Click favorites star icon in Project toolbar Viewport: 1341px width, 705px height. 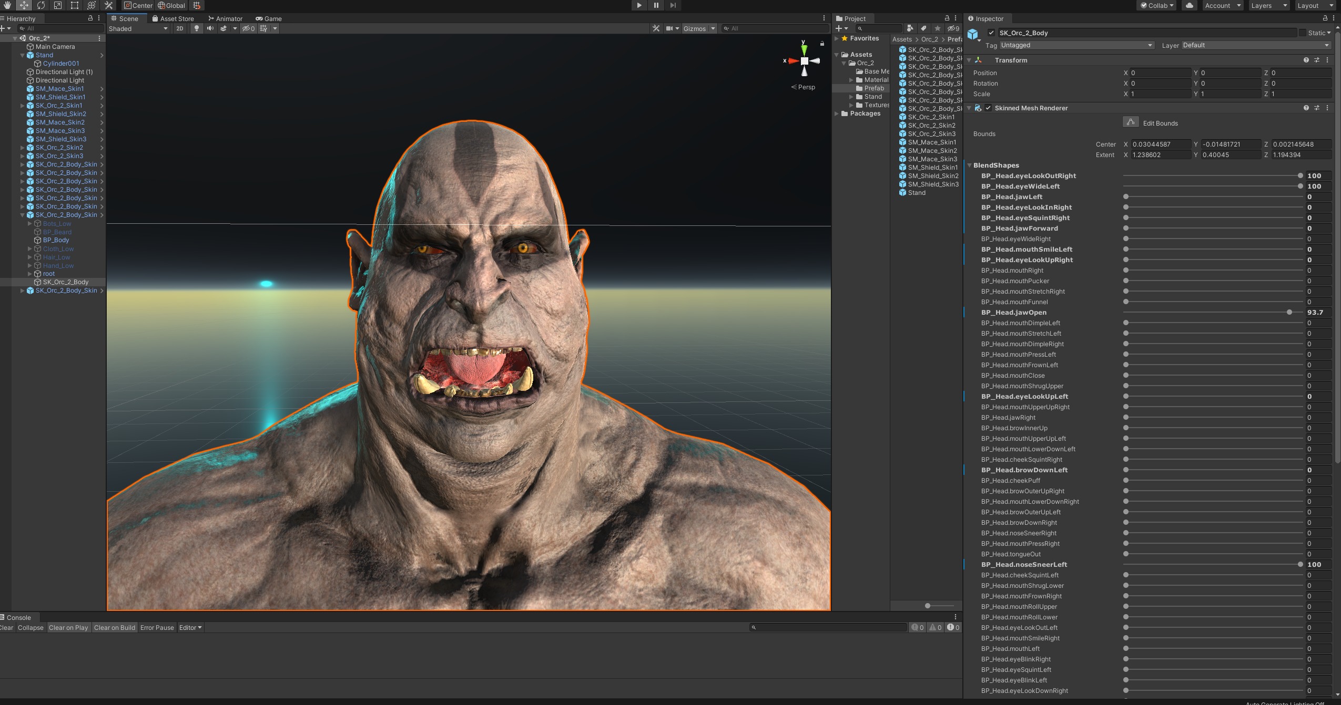[x=937, y=28]
